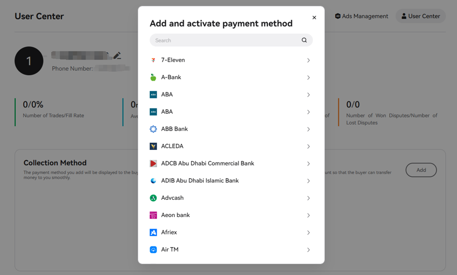Select the first ABA entry text

click(x=167, y=94)
